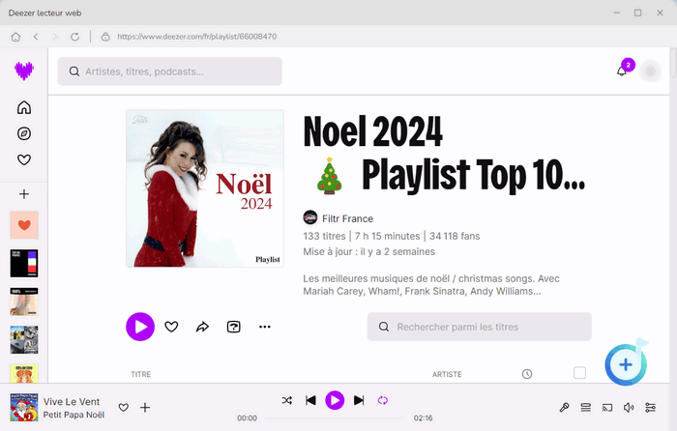
Task: Toggle shuffle mode
Action: pos(286,400)
